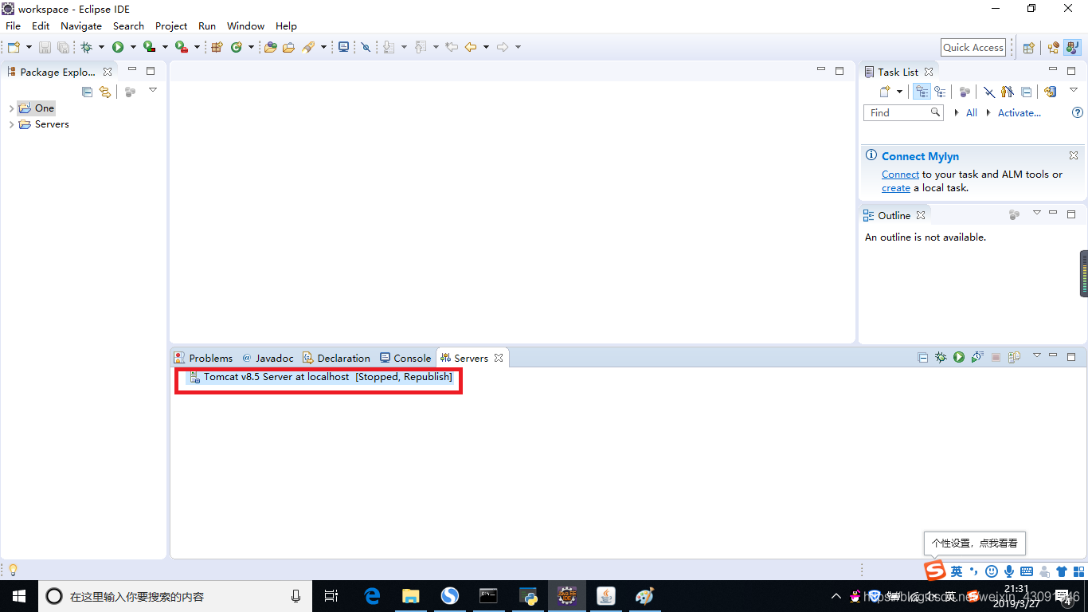Screen dimensions: 1088x612
Task: Open the Back history dropdown arrow
Action: 485,47
